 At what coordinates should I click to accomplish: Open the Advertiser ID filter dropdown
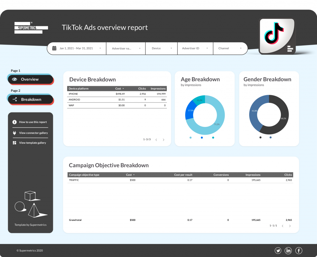click(195, 48)
